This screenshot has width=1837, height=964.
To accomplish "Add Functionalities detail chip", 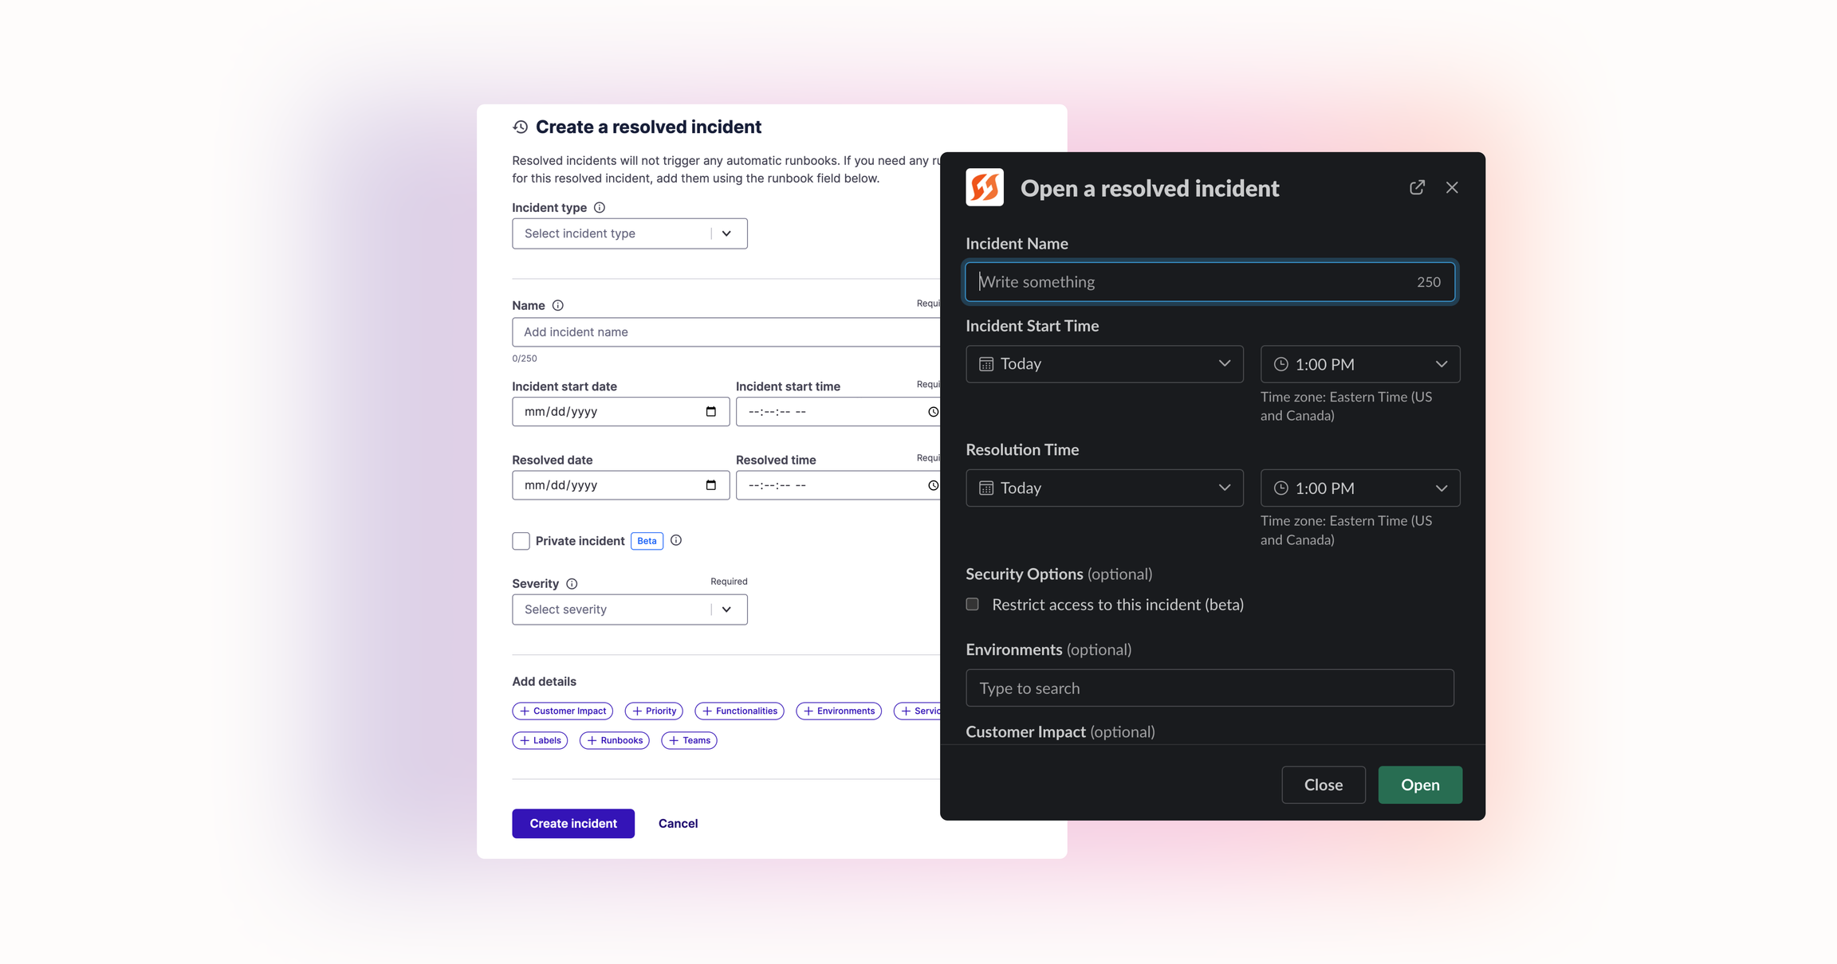I will coord(739,711).
